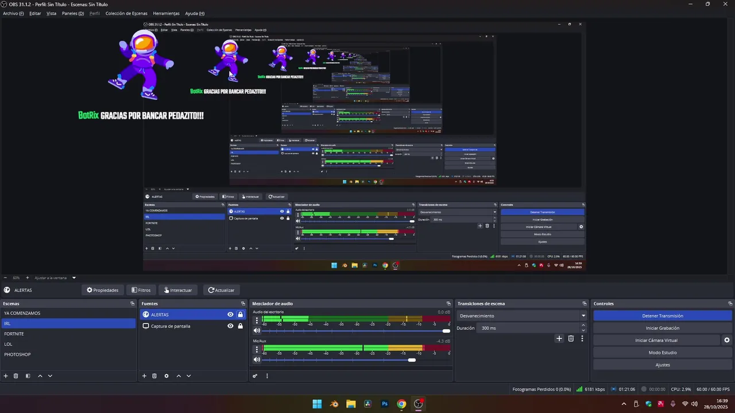Toggle Modo Estudio
This screenshot has width=735, height=413.
point(663,353)
